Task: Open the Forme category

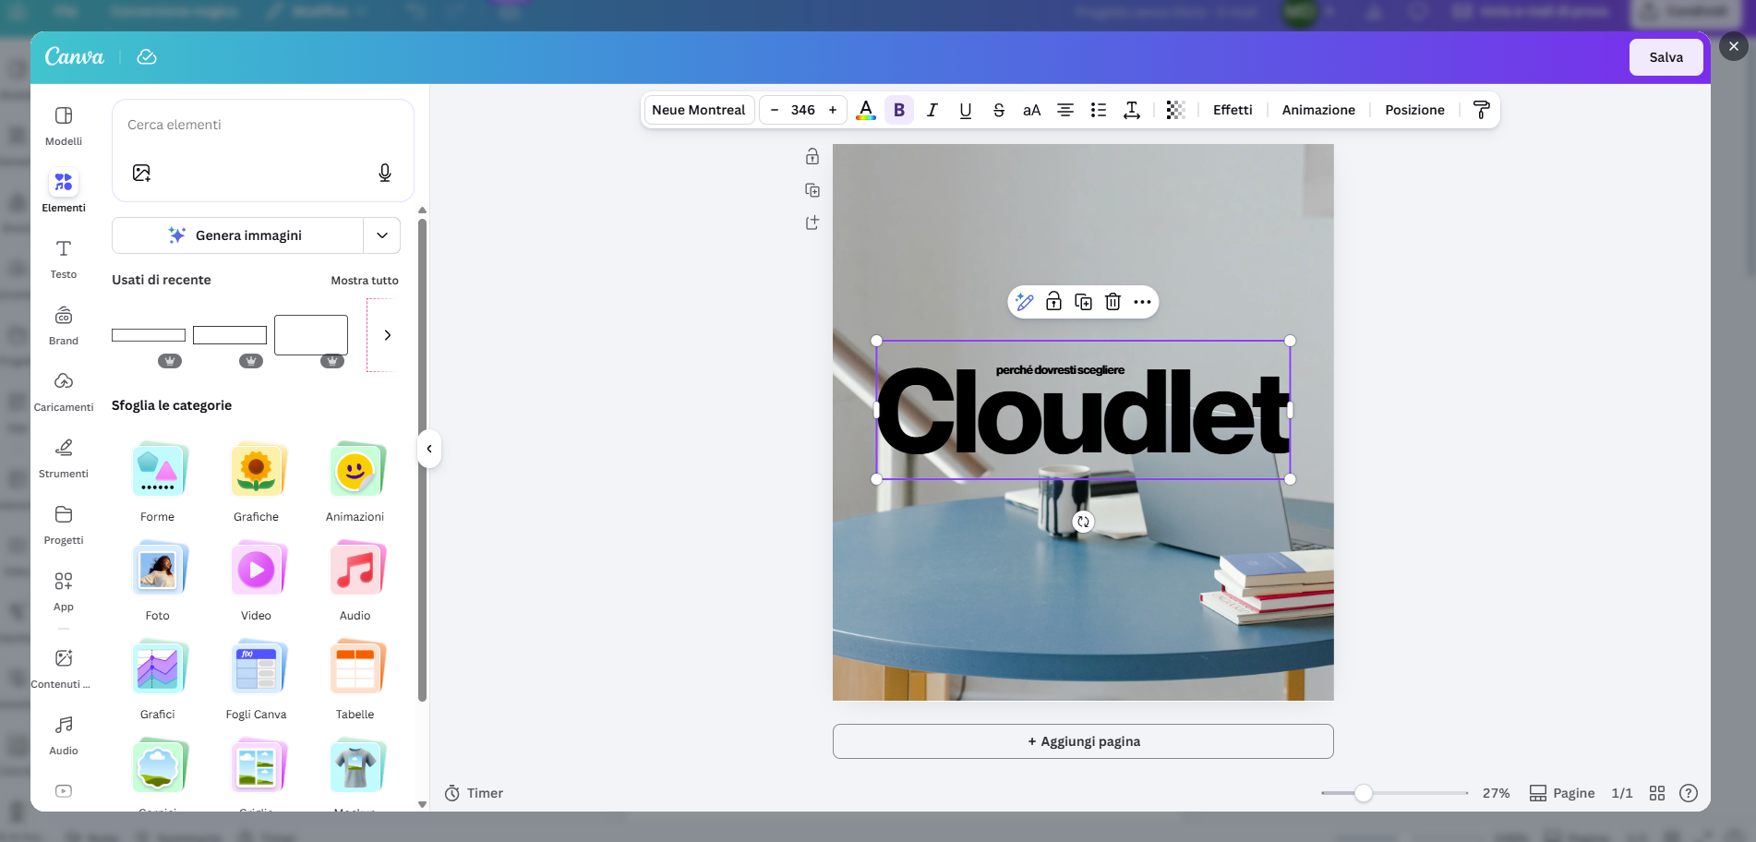Action: 158,483
